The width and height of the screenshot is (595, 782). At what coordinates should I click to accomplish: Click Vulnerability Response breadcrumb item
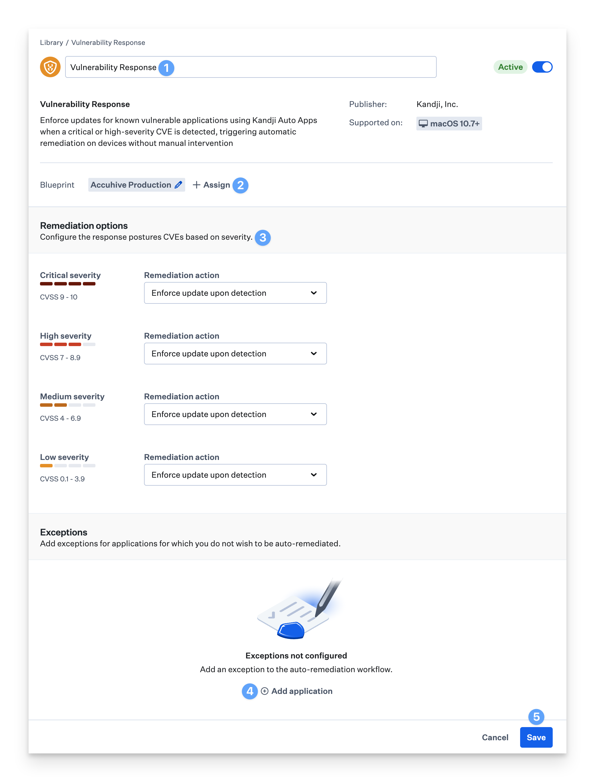tap(108, 43)
